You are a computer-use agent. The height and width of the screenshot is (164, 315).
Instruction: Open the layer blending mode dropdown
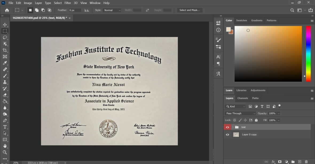(239, 113)
